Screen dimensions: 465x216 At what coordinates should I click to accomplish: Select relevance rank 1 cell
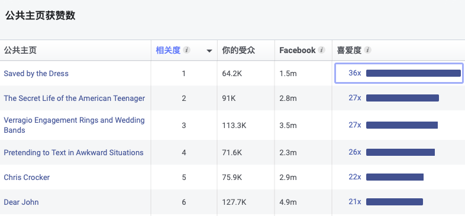coord(184,73)
